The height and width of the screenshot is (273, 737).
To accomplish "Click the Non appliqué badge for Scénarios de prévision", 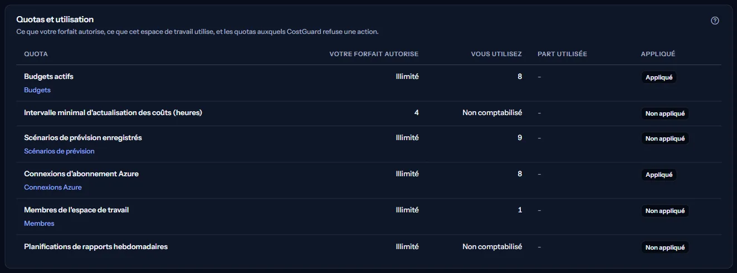I will 665,138.
